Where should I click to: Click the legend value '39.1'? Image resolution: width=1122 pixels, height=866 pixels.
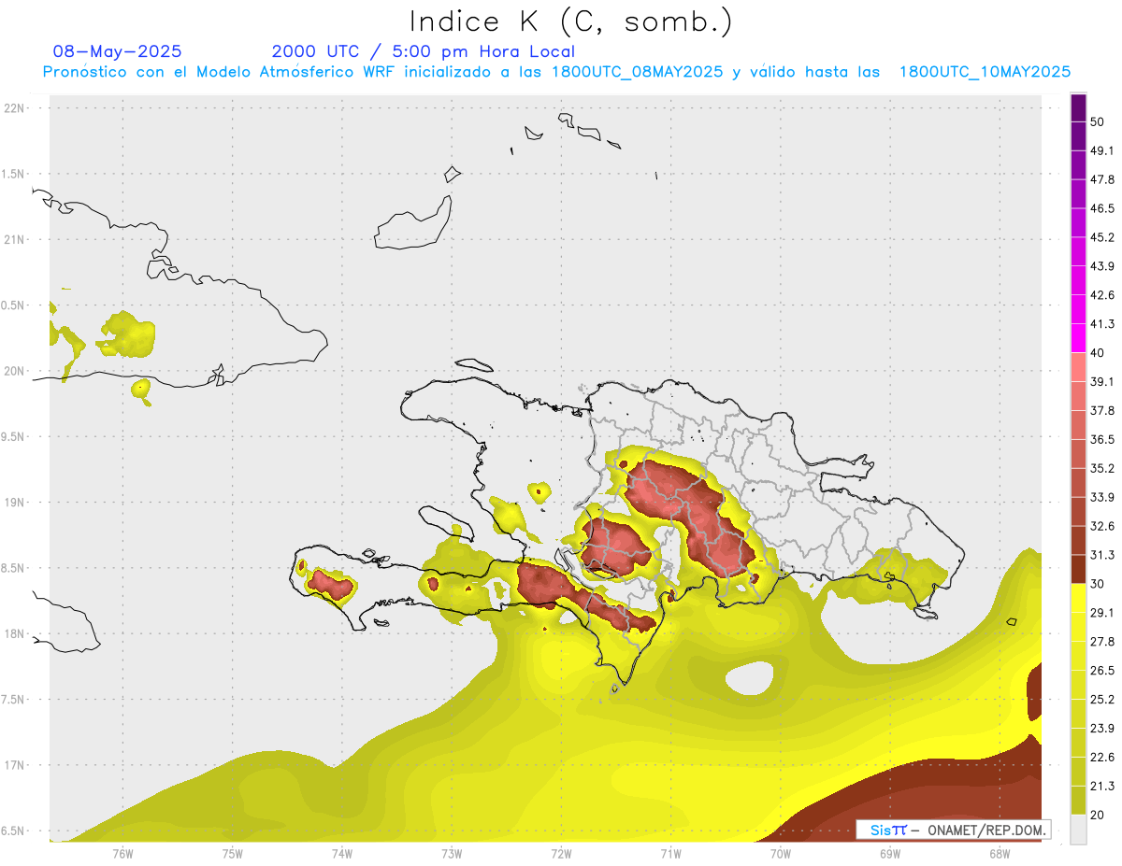[1101, 381]
